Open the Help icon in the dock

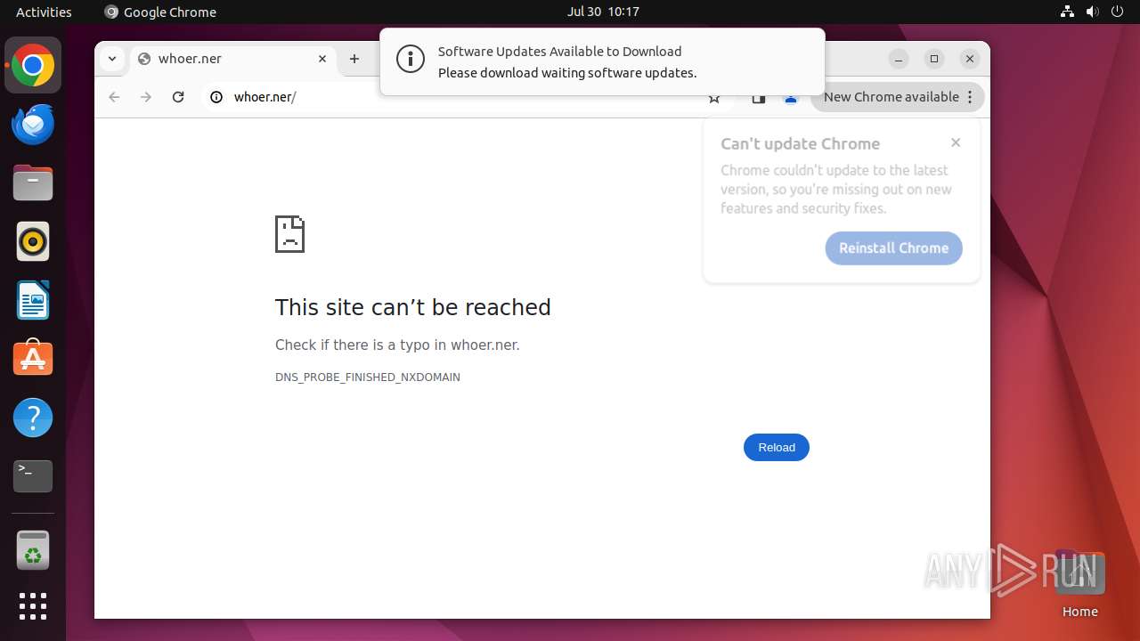pyautogui.click(x=33, y=418)
